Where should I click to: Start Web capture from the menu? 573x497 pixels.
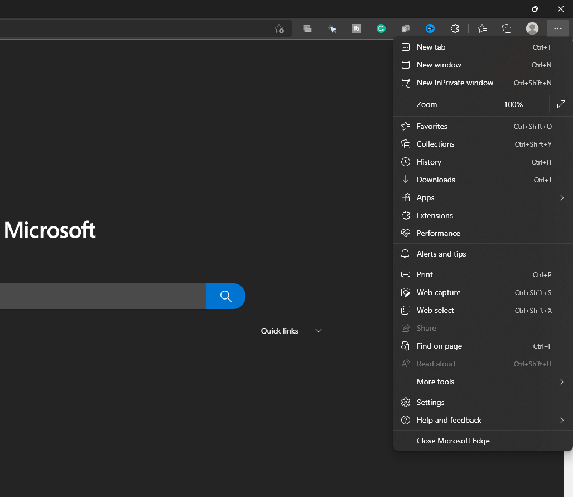[x=483, y=293]
